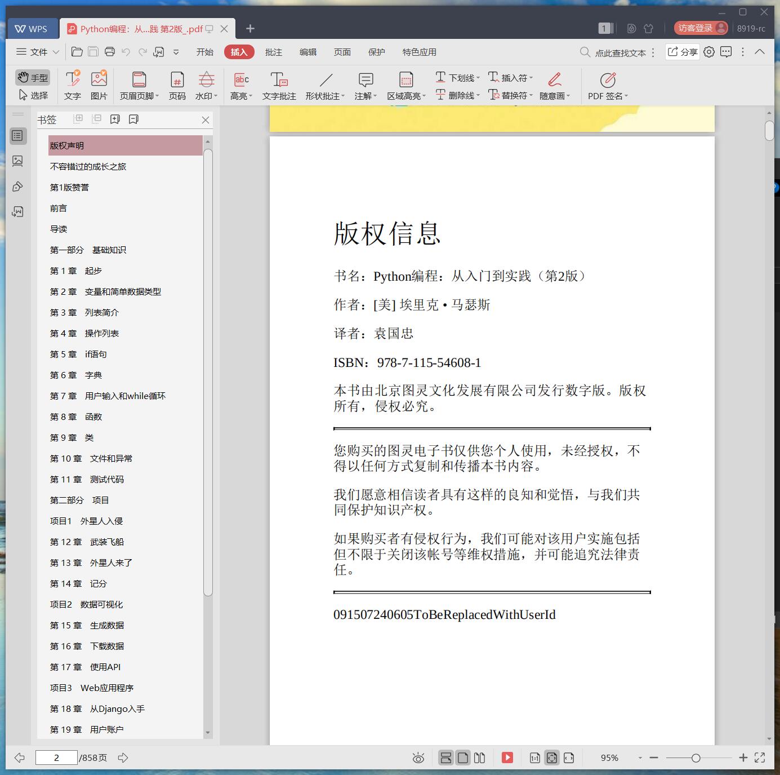780x775 pixels.
Task: Click the open folder icon
Action: click(77, 52)
